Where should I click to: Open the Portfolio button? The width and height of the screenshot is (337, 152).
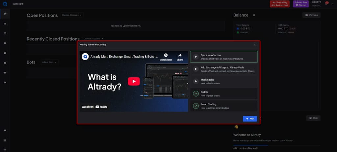(311, 15)
